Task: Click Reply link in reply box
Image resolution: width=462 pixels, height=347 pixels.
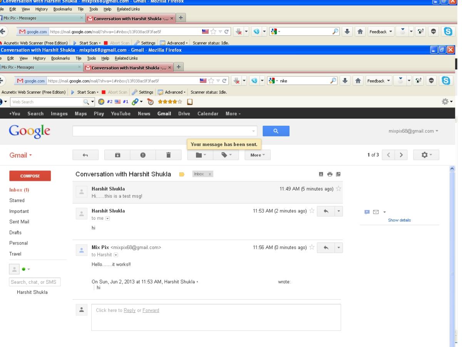Action: pyautogui.click(x=130, y=310)
